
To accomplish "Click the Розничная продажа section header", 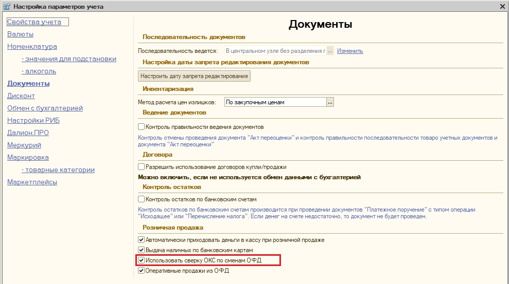I will click(173, 228).
